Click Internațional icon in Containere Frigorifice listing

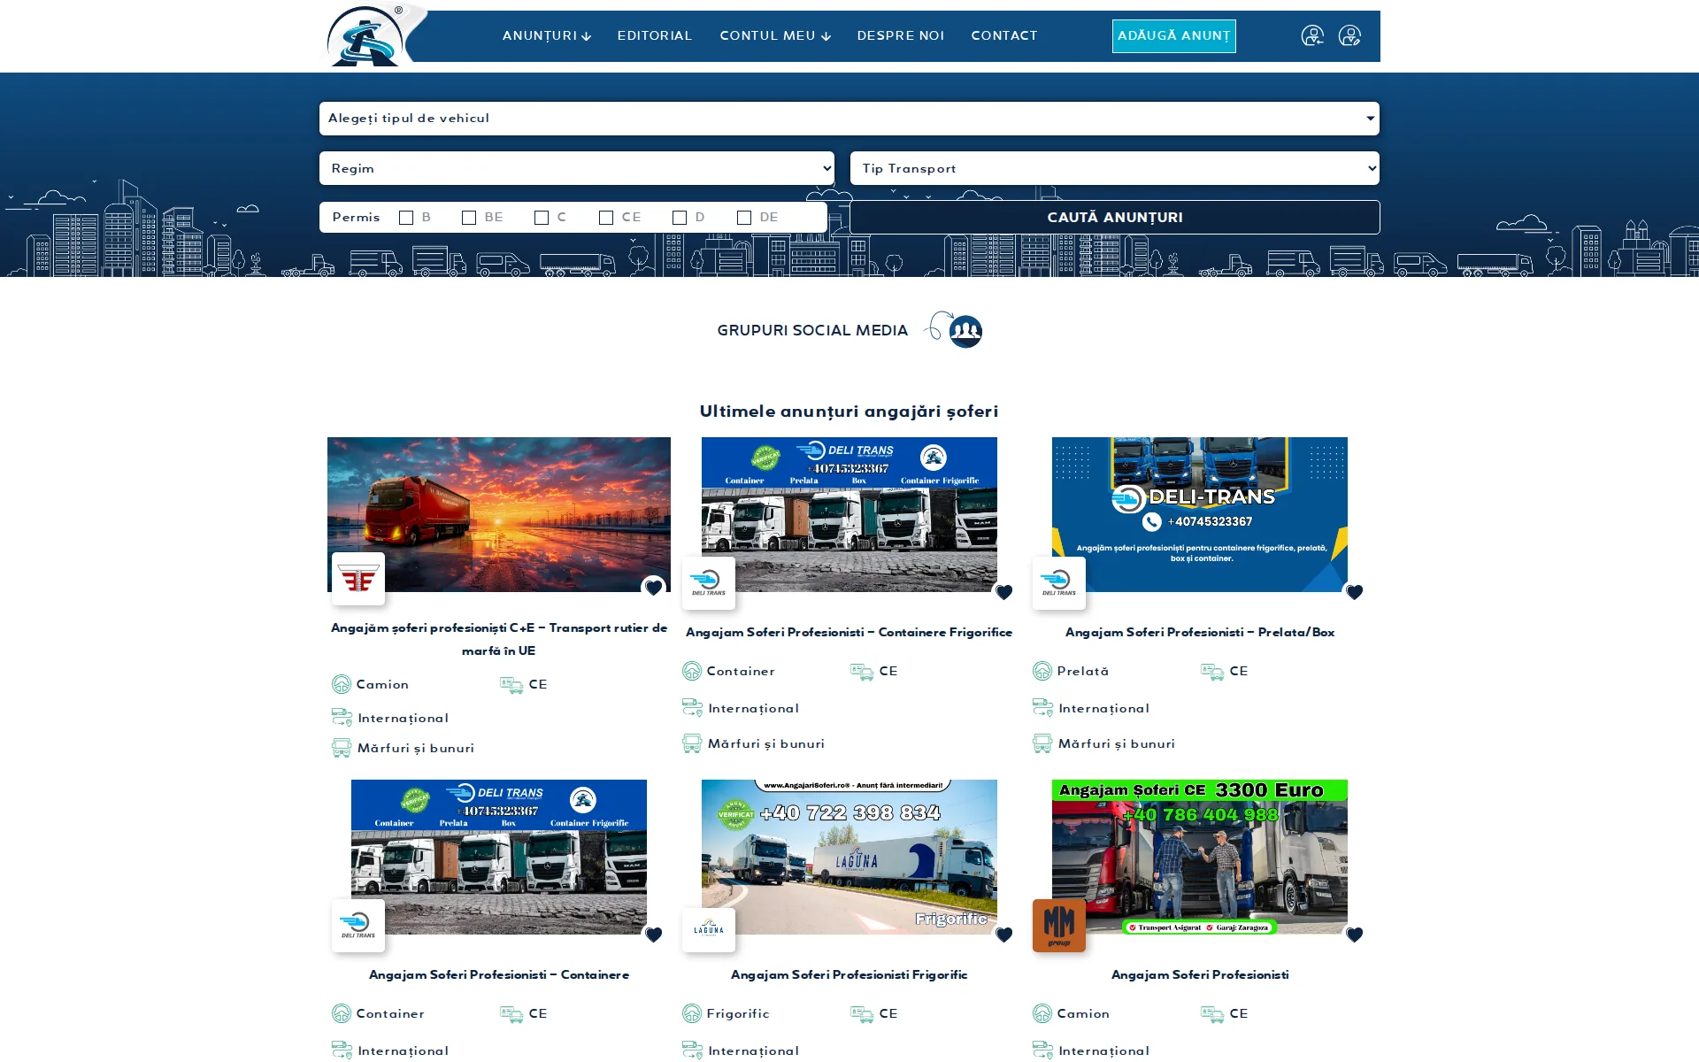[693, 708]
